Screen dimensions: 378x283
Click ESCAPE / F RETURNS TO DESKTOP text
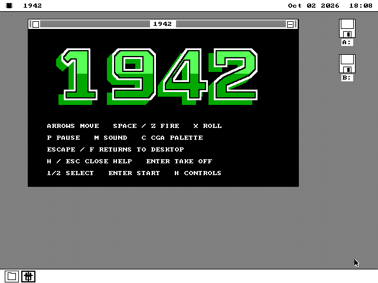[x=115, y=149]
